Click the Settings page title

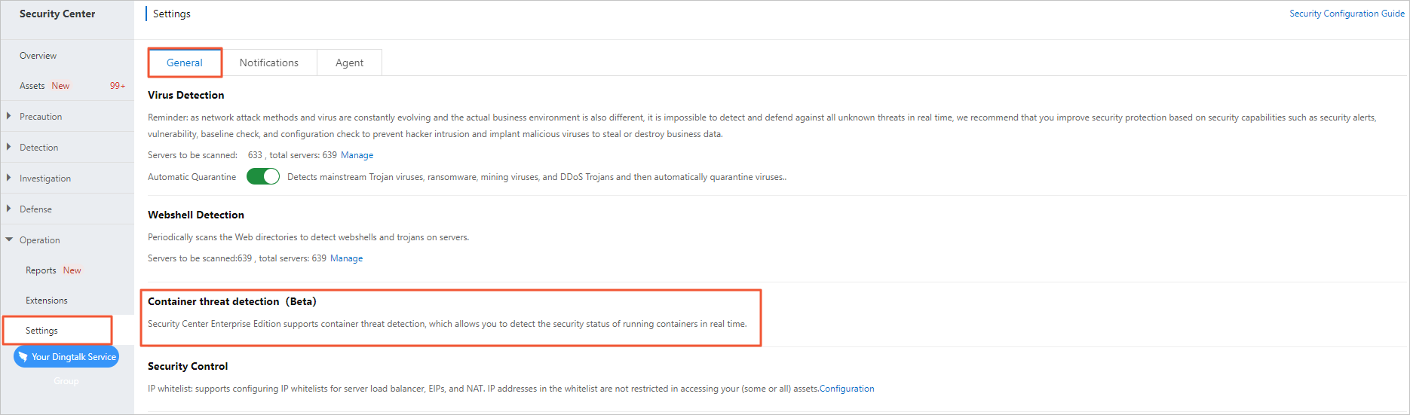172,14
